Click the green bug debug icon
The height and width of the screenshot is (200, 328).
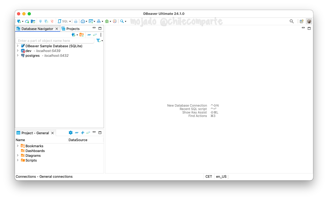click(x=107, y=21)
